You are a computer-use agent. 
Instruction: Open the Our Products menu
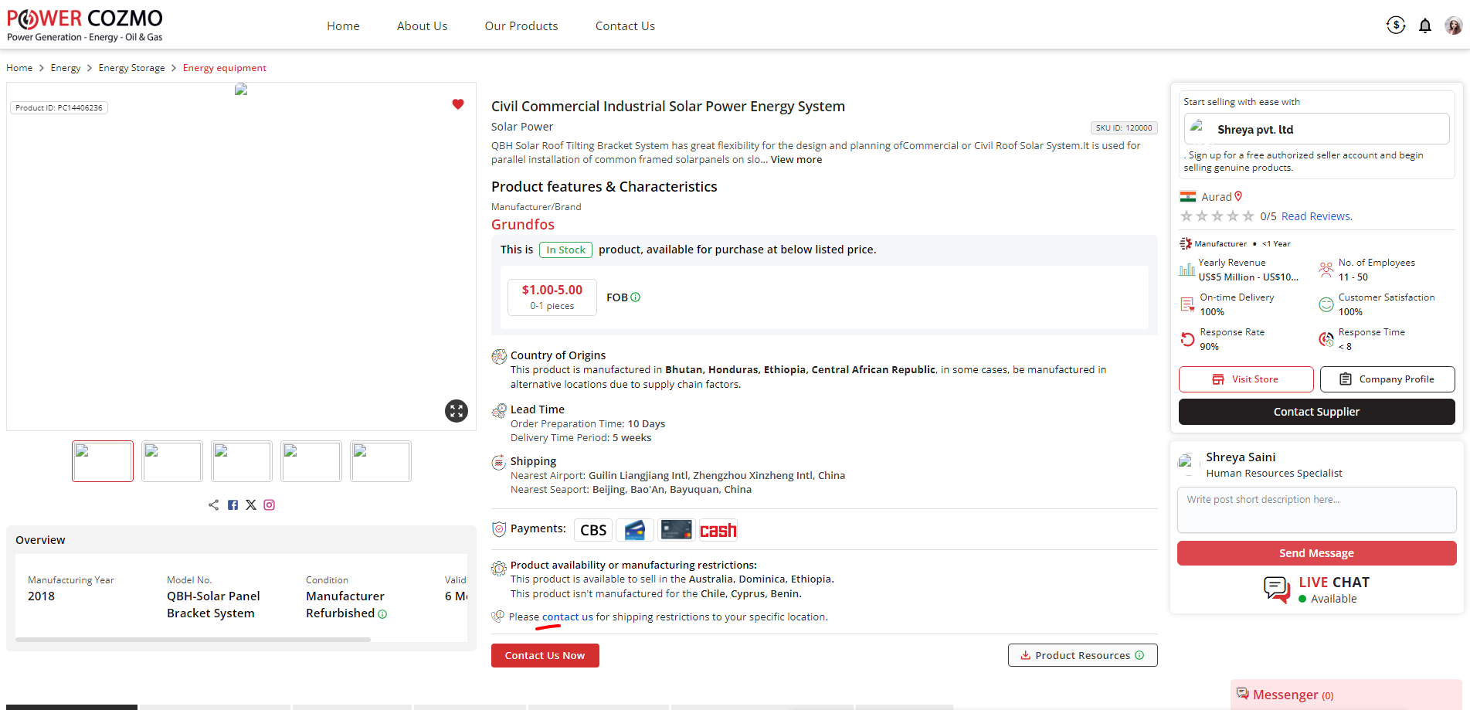(x=521, y=26)
